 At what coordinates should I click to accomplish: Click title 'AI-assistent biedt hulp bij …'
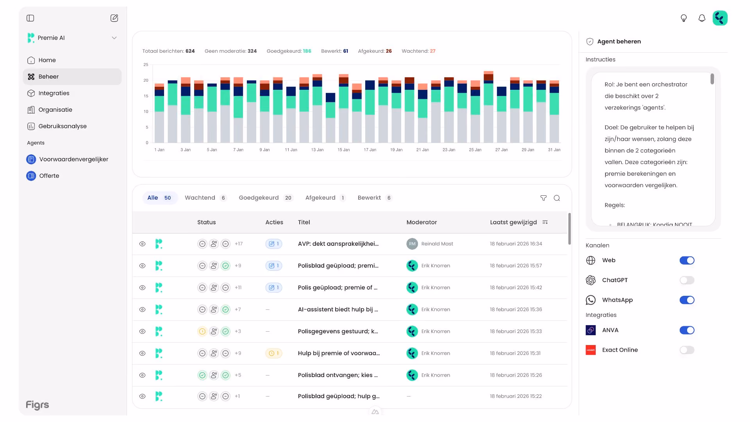[338, 309]
